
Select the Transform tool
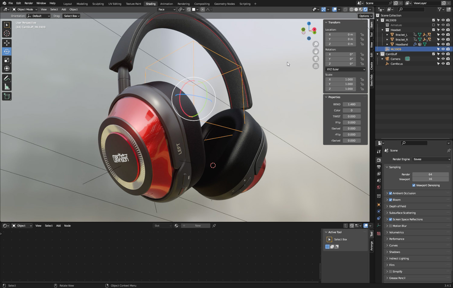(x=7, y=68)
